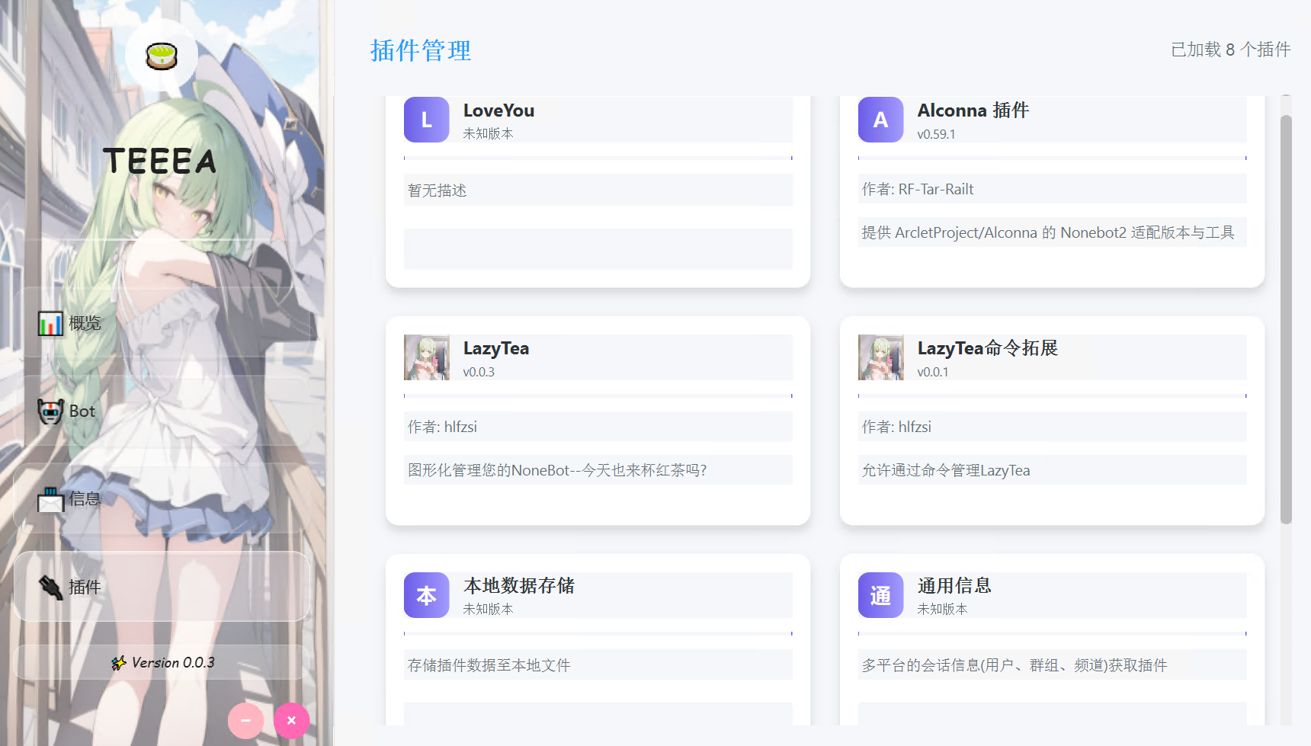Click the 存储插件数据至本地文件 description
Viewport: 1311px width, 746px height.
(489, 665)
